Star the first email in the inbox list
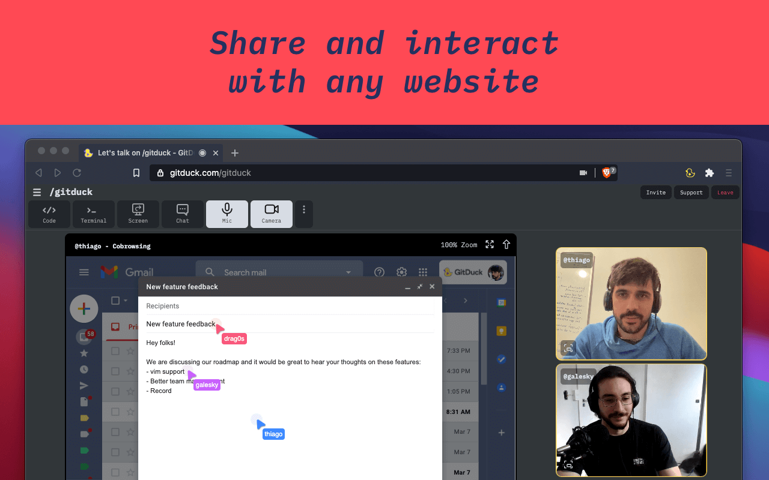The image size is (769, 480). tap(130, 350)
